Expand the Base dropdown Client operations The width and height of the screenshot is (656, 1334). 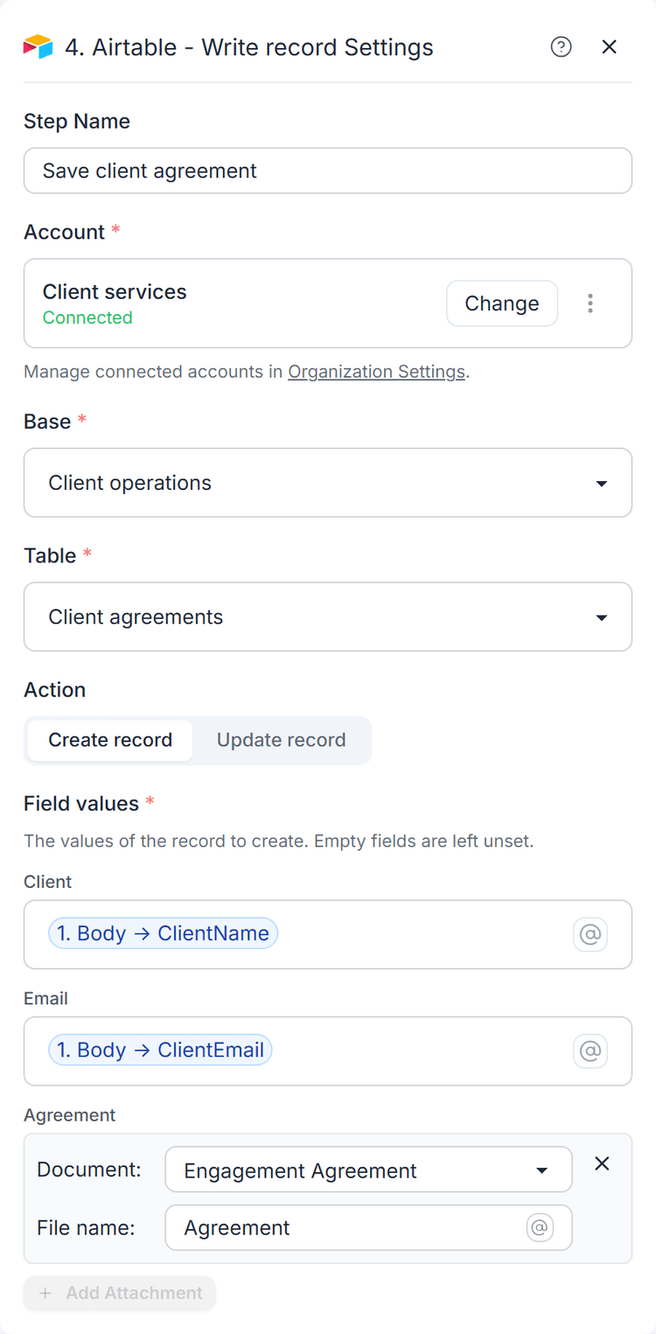pos(328,483)
